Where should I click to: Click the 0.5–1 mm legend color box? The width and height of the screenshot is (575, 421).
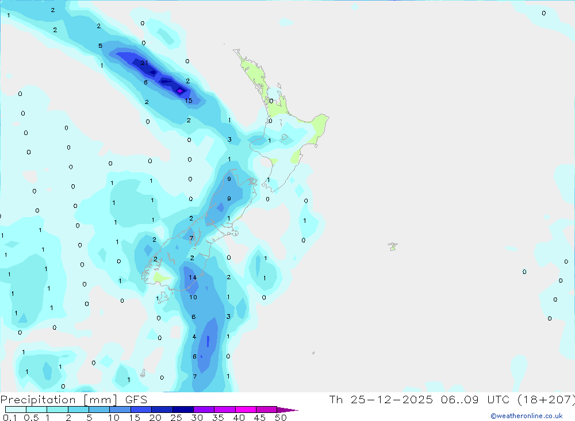(x=37, y=410)
